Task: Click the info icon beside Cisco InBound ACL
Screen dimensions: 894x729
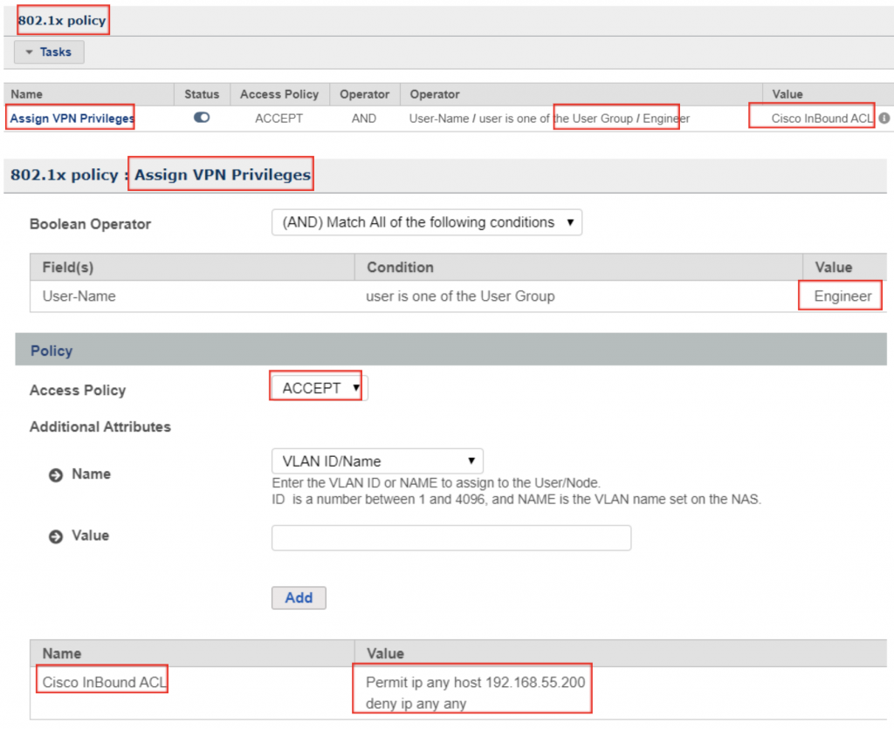Action: coord(884,119)
